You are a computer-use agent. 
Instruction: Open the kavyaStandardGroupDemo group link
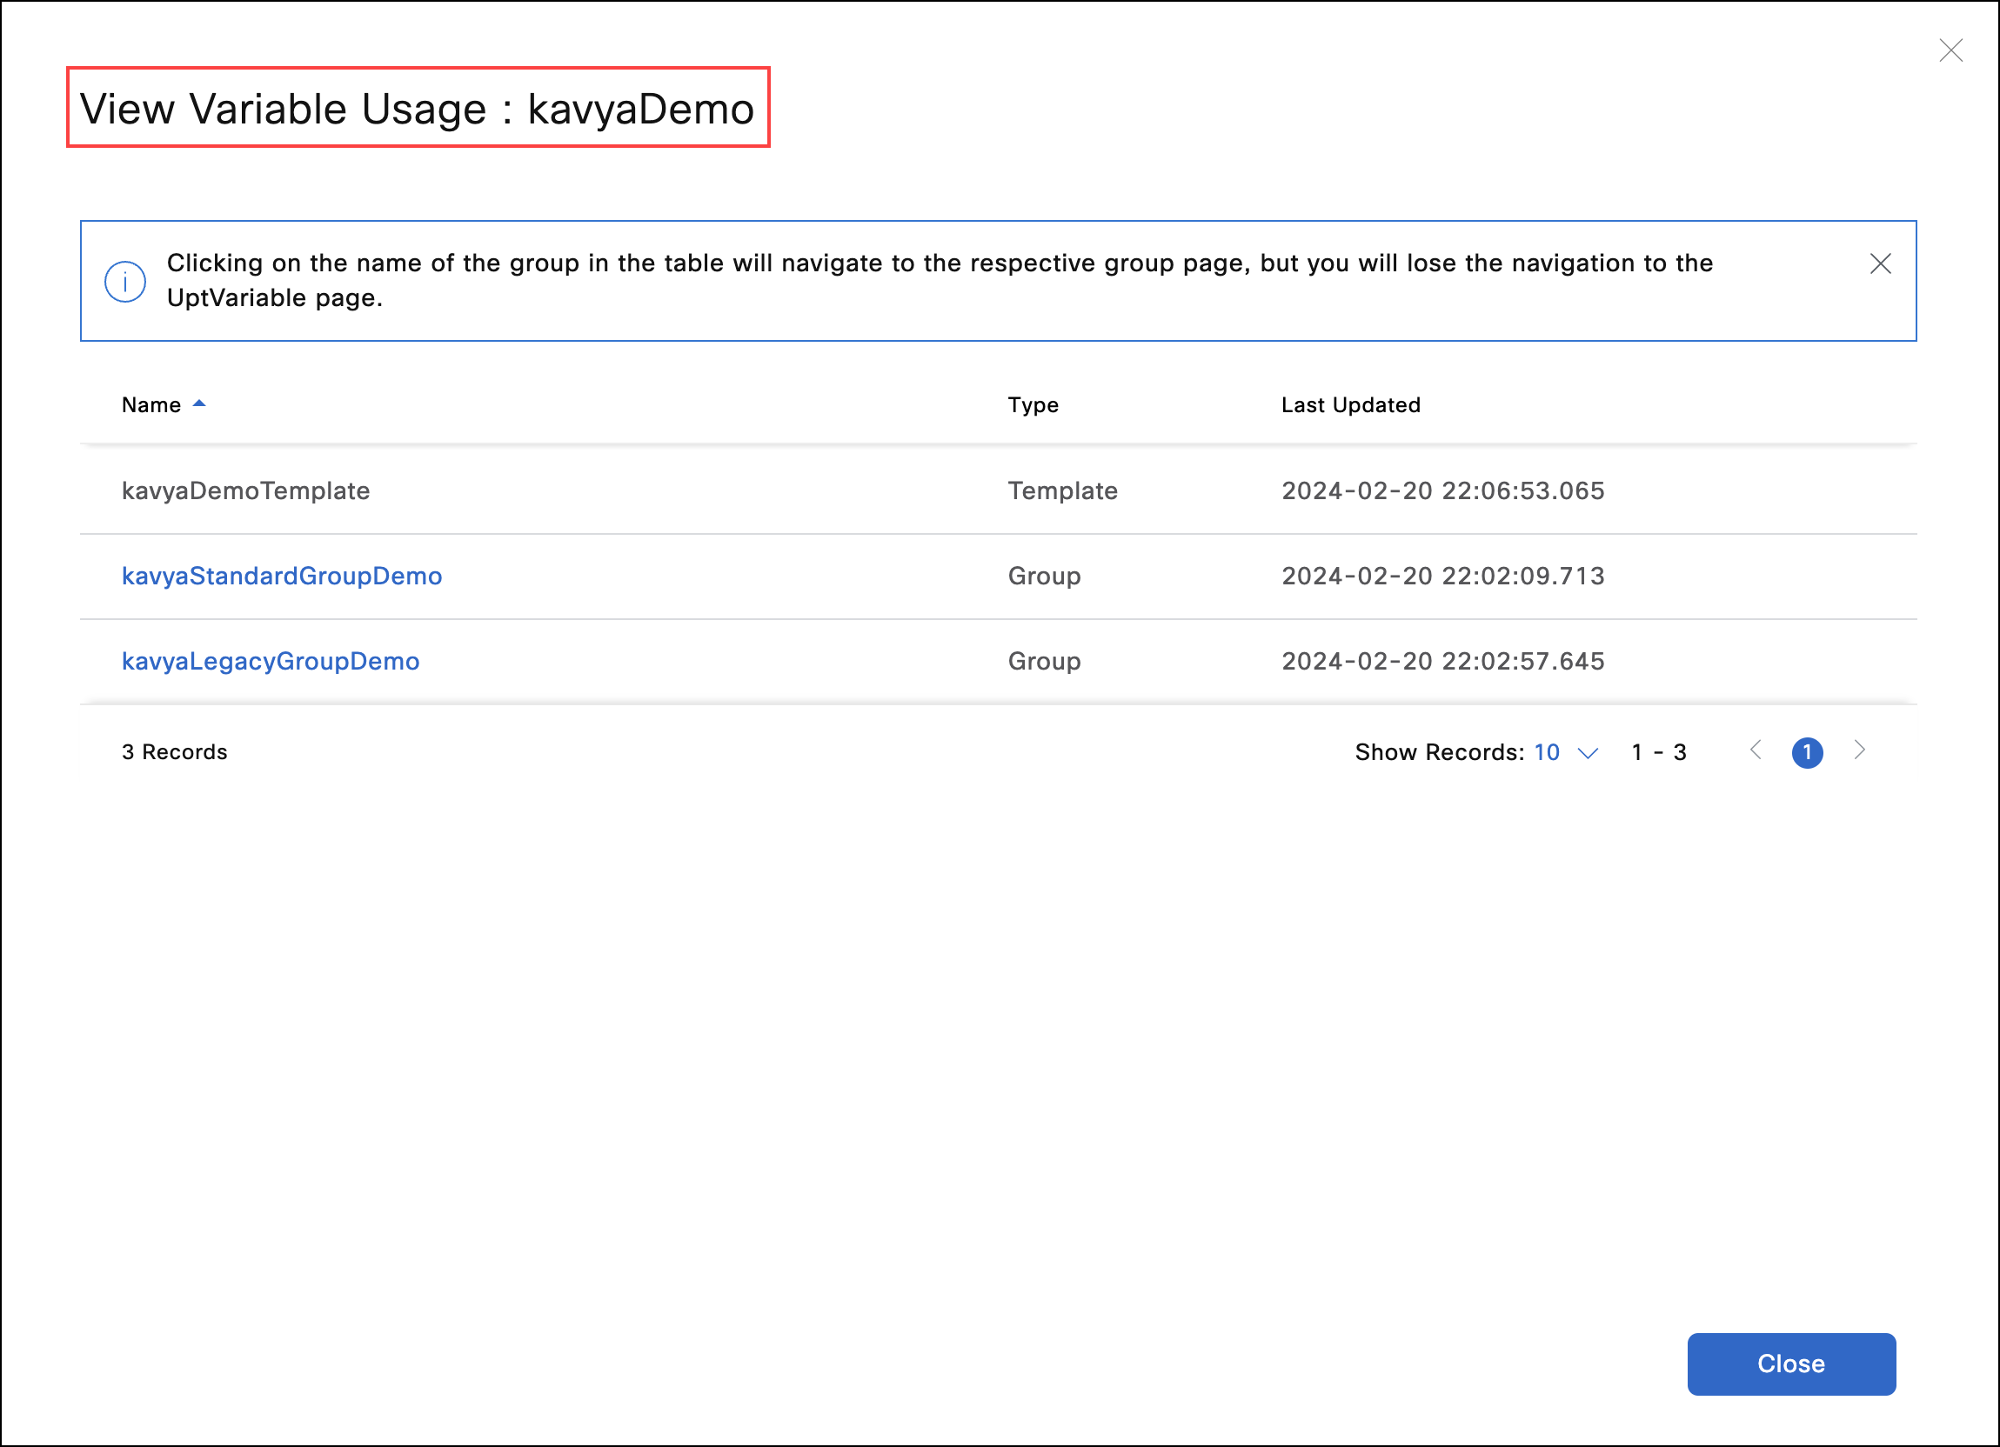click(x=282, y=577)
